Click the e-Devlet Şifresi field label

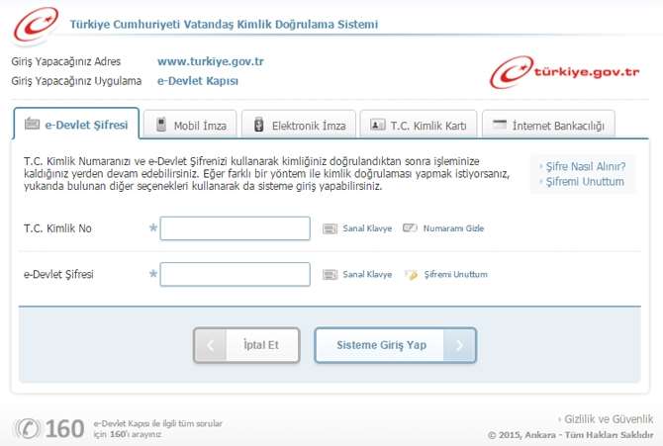point(58,274)
